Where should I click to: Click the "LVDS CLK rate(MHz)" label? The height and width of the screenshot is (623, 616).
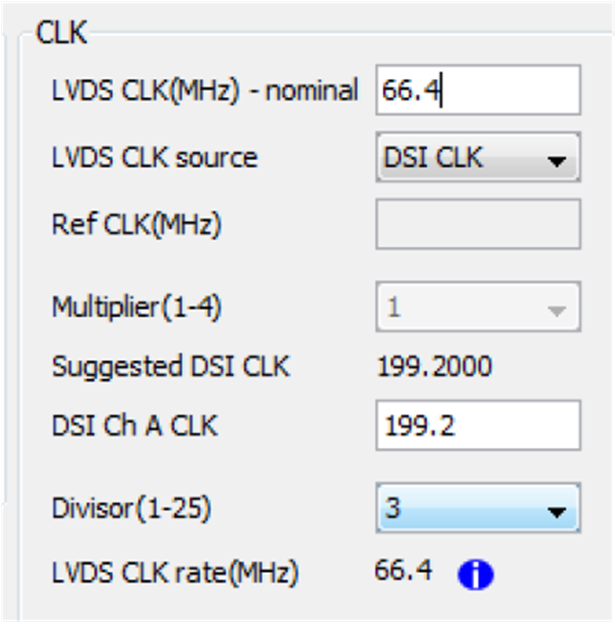pos(175,575)
